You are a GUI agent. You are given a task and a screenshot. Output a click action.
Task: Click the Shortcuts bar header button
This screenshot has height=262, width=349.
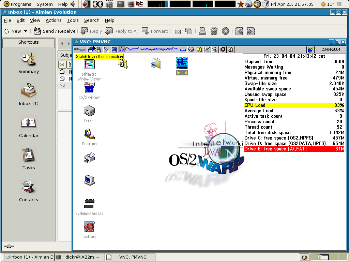29,42
